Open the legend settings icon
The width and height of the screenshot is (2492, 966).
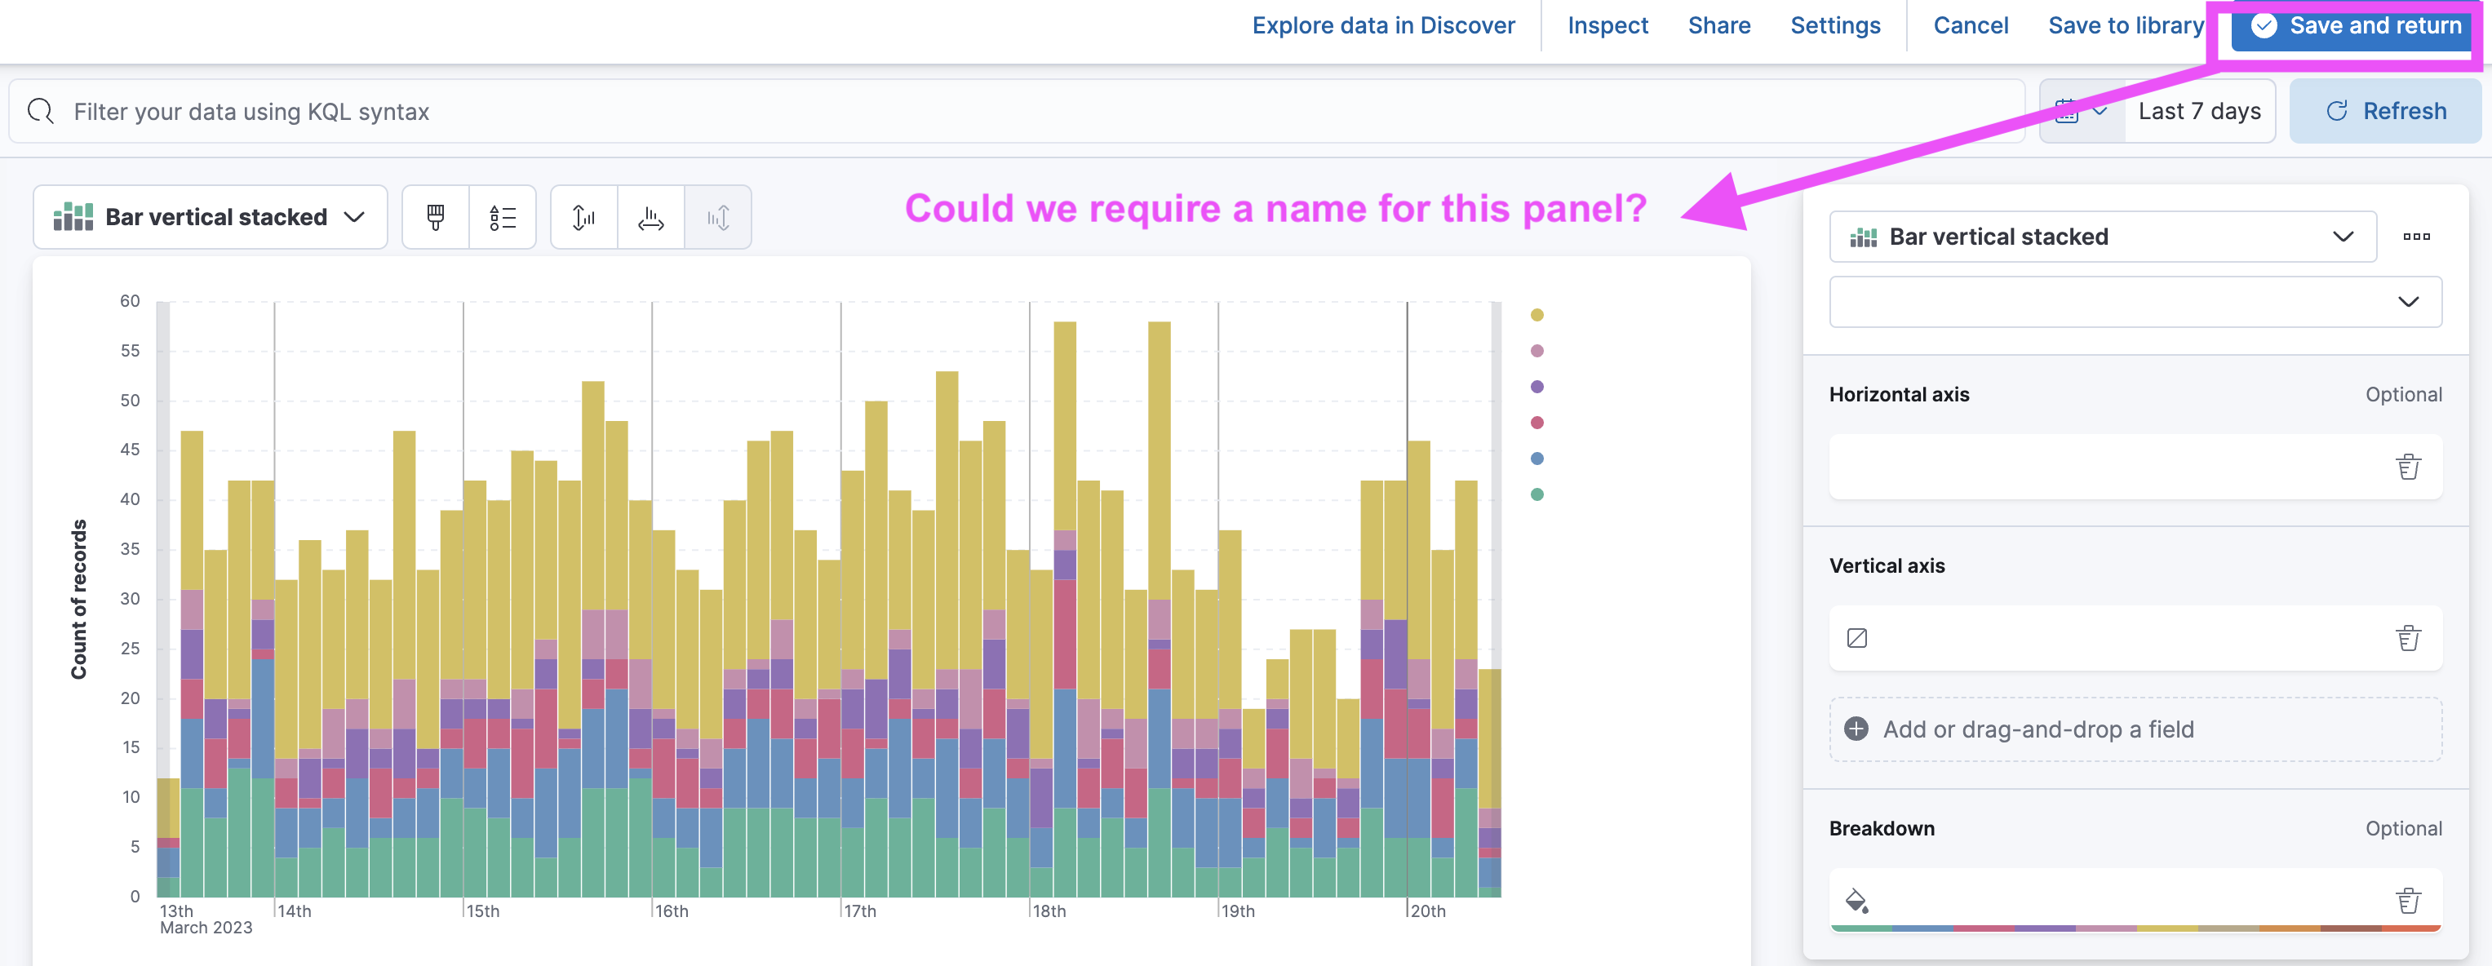(502, 216)
